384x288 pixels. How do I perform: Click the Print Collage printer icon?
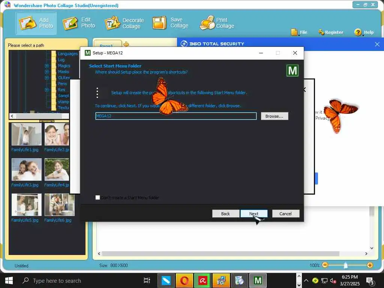click(x=207, y=23)
